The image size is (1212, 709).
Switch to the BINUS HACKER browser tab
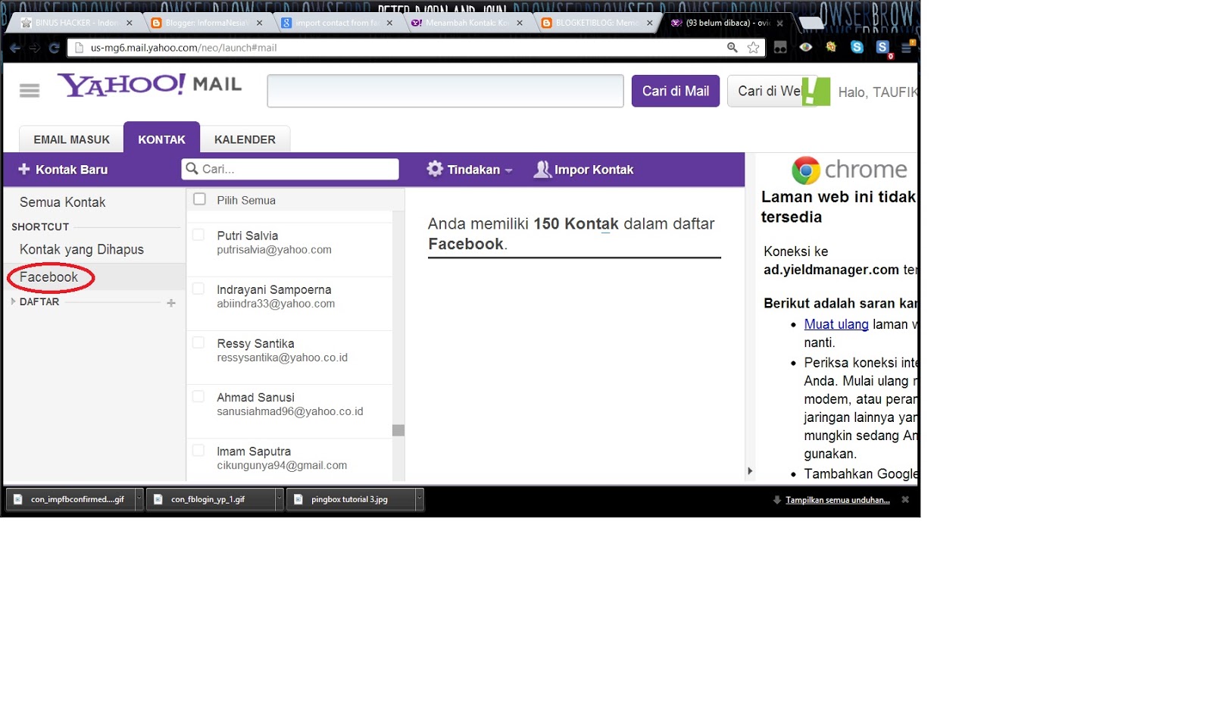[x=76, y=23]
